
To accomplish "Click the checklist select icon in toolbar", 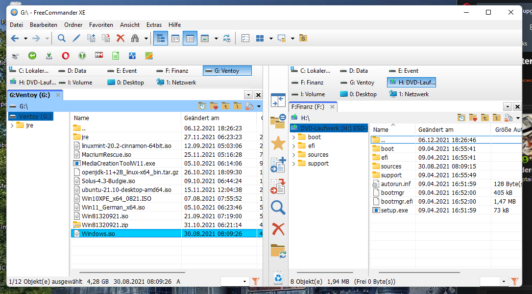I will [x=245, y=38].
